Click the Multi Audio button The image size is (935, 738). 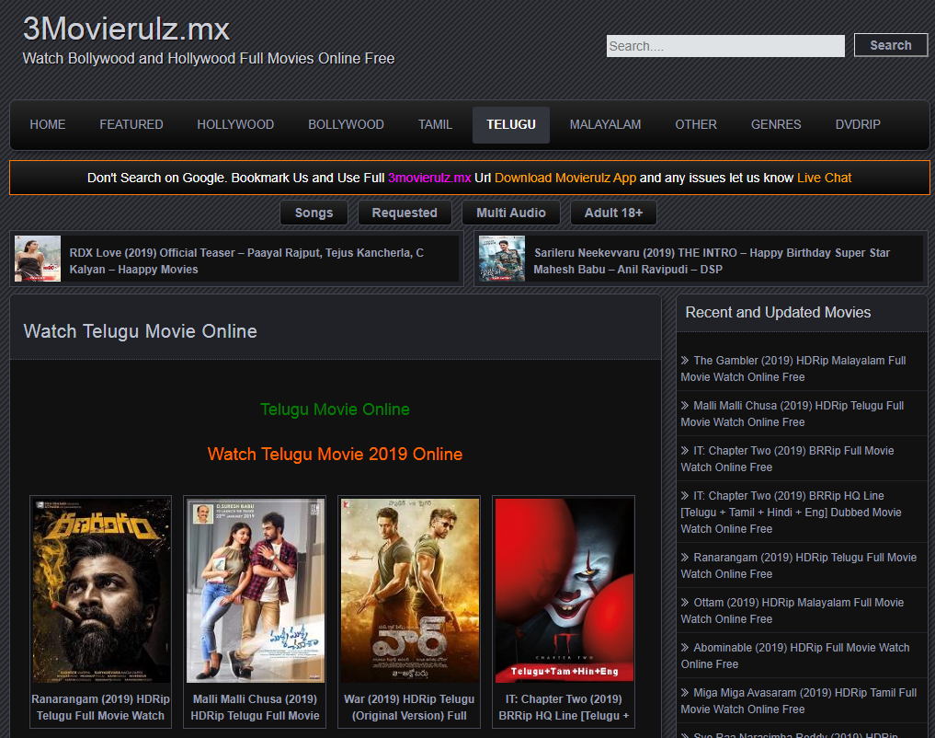(511, 213)
